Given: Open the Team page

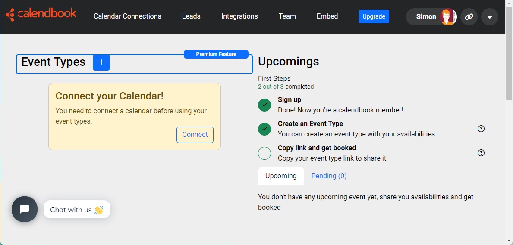Looking at the screenshot, I should coord(287,16).
